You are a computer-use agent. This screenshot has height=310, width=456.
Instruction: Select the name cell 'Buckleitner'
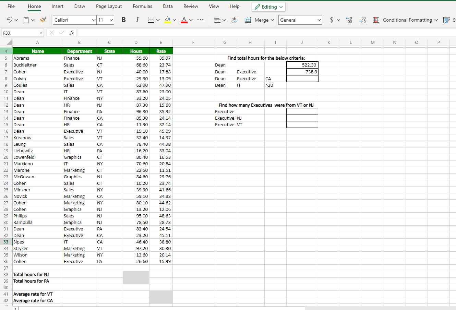pyautogui.click(x=38, y=65)
